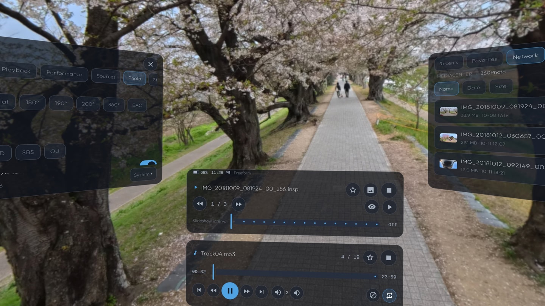Choose the 180° projection

33,102
